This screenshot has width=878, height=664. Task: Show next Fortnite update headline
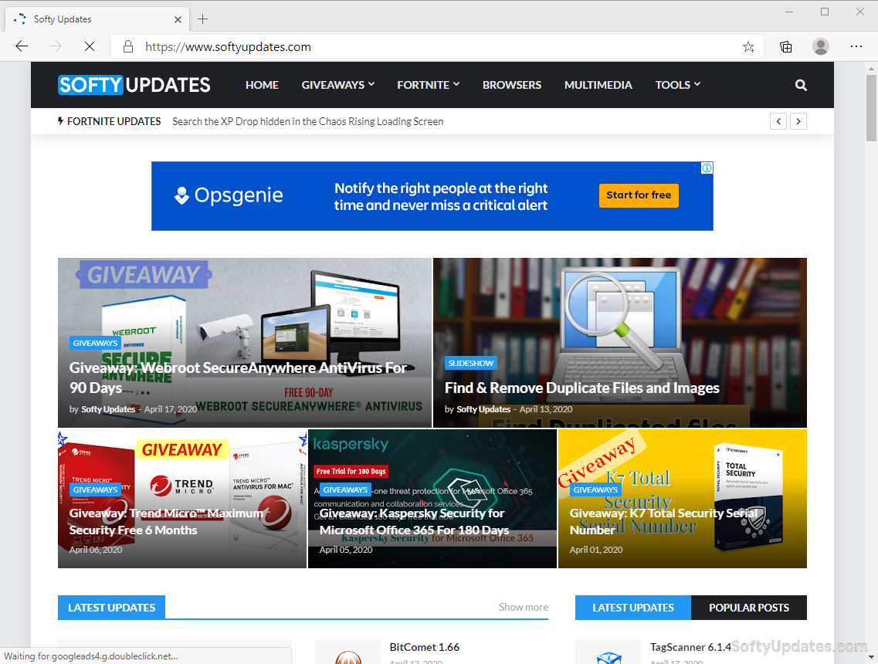[798, 121]
